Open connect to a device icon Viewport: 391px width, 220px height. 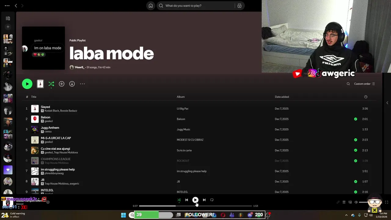coord(350,202)
